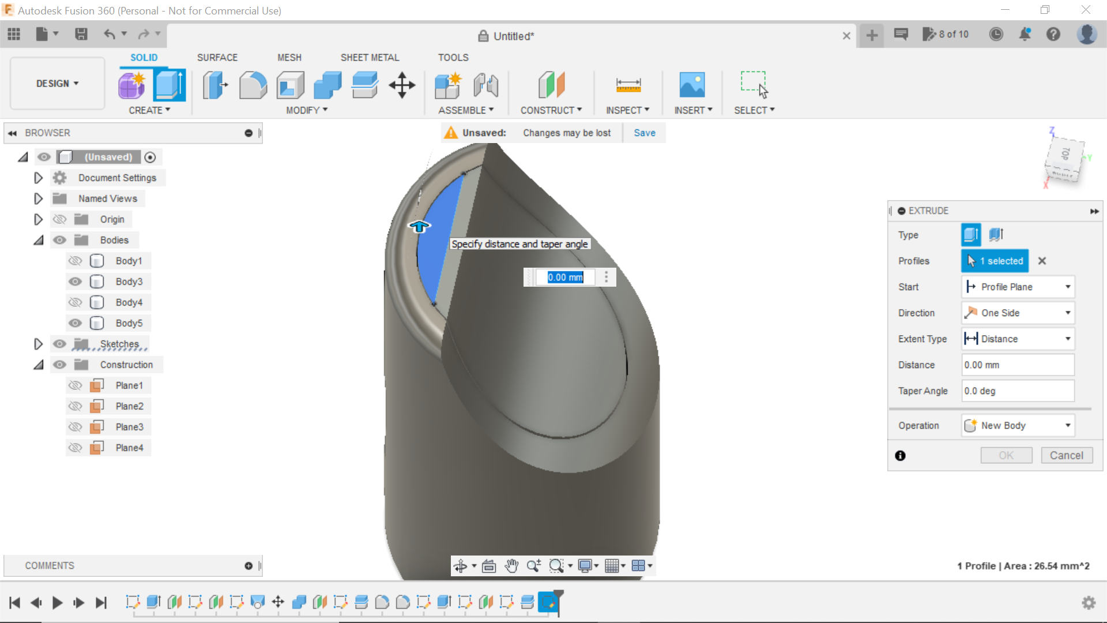Show Plane3 using its eye icon
The width and height of the screenshot is (1107, 623).
pos(75,427)
